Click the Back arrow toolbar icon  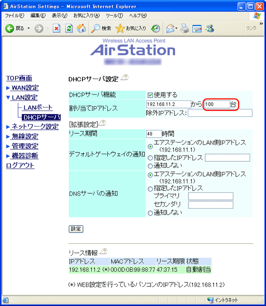tap(9, 28)
